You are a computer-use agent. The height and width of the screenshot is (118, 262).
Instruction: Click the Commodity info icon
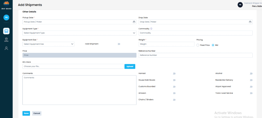pyautogui.click(x=151, y=29)
